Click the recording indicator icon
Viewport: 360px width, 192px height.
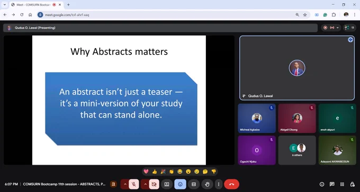click(x=325, y=27)
